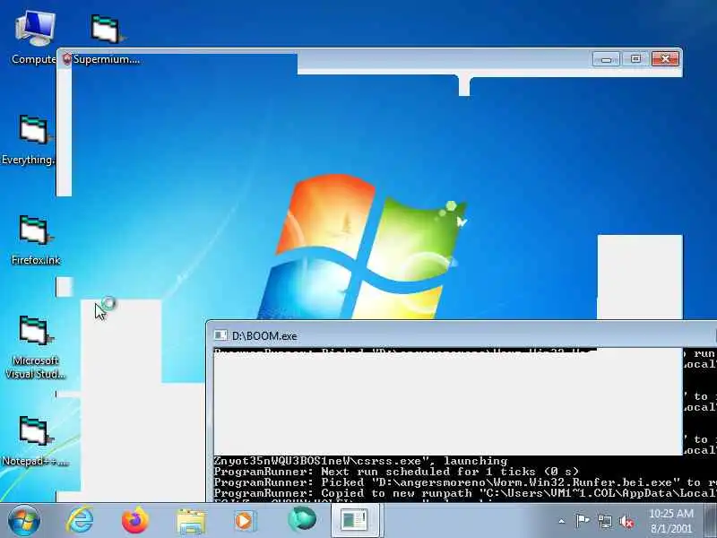
Task: Show hidden system tray icons
Action: [562, 521]
